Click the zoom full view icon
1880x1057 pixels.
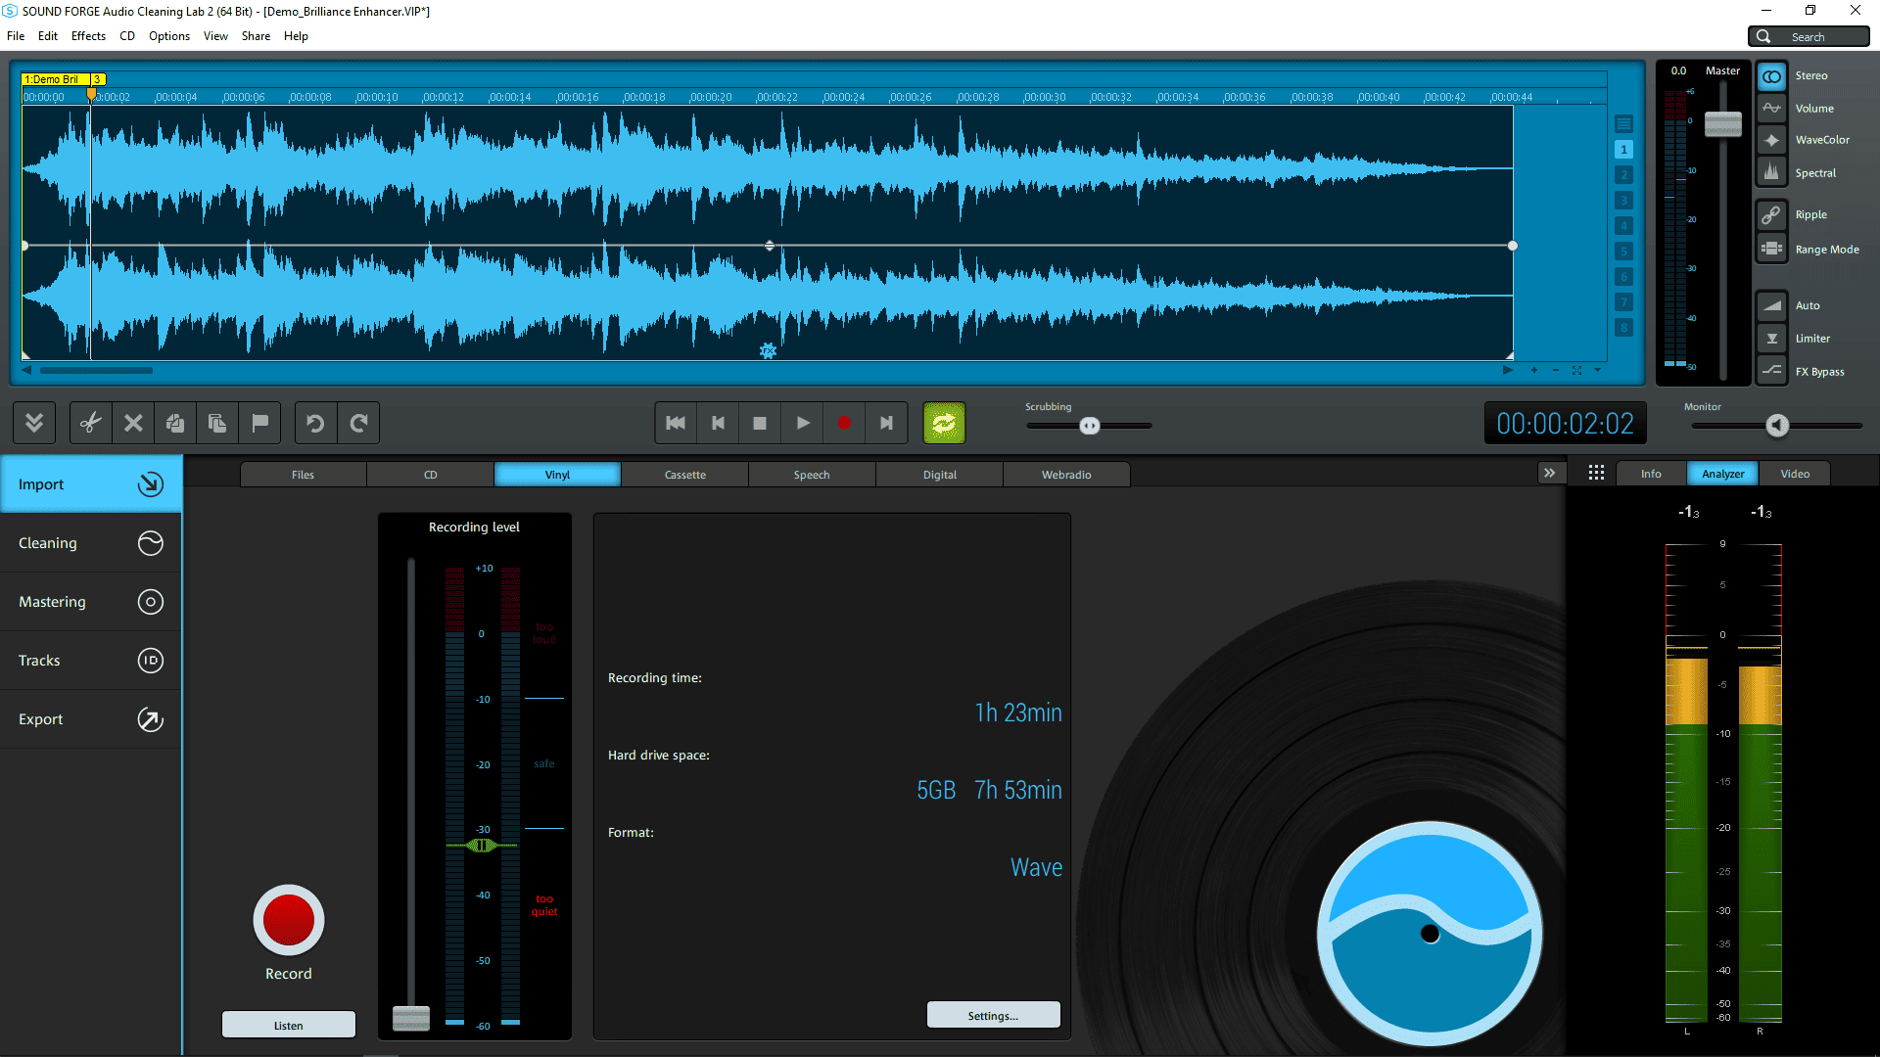1576,370
